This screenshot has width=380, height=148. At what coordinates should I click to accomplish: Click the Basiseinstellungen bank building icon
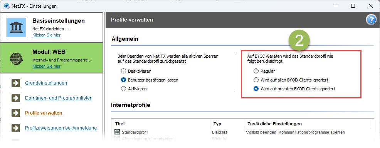(x=16, y=27)
